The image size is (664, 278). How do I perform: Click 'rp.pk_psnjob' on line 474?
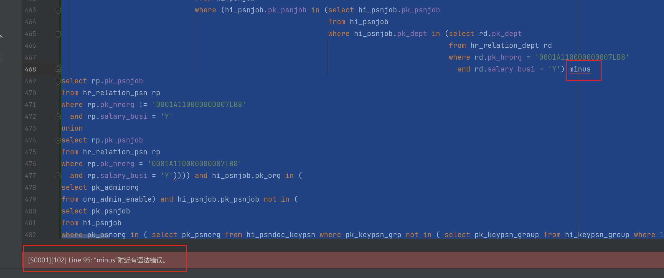pyautogui.click(x=117, y=140)
